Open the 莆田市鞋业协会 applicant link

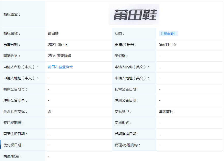(61, 67)
